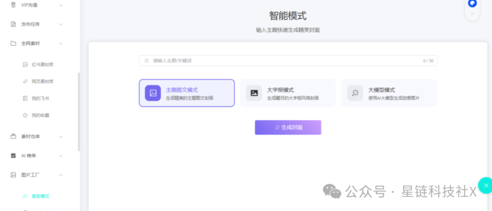This screenshot has width=492, height=211.
Task: Click the 图片工厂 picture icon
Action: coord(13,175)
